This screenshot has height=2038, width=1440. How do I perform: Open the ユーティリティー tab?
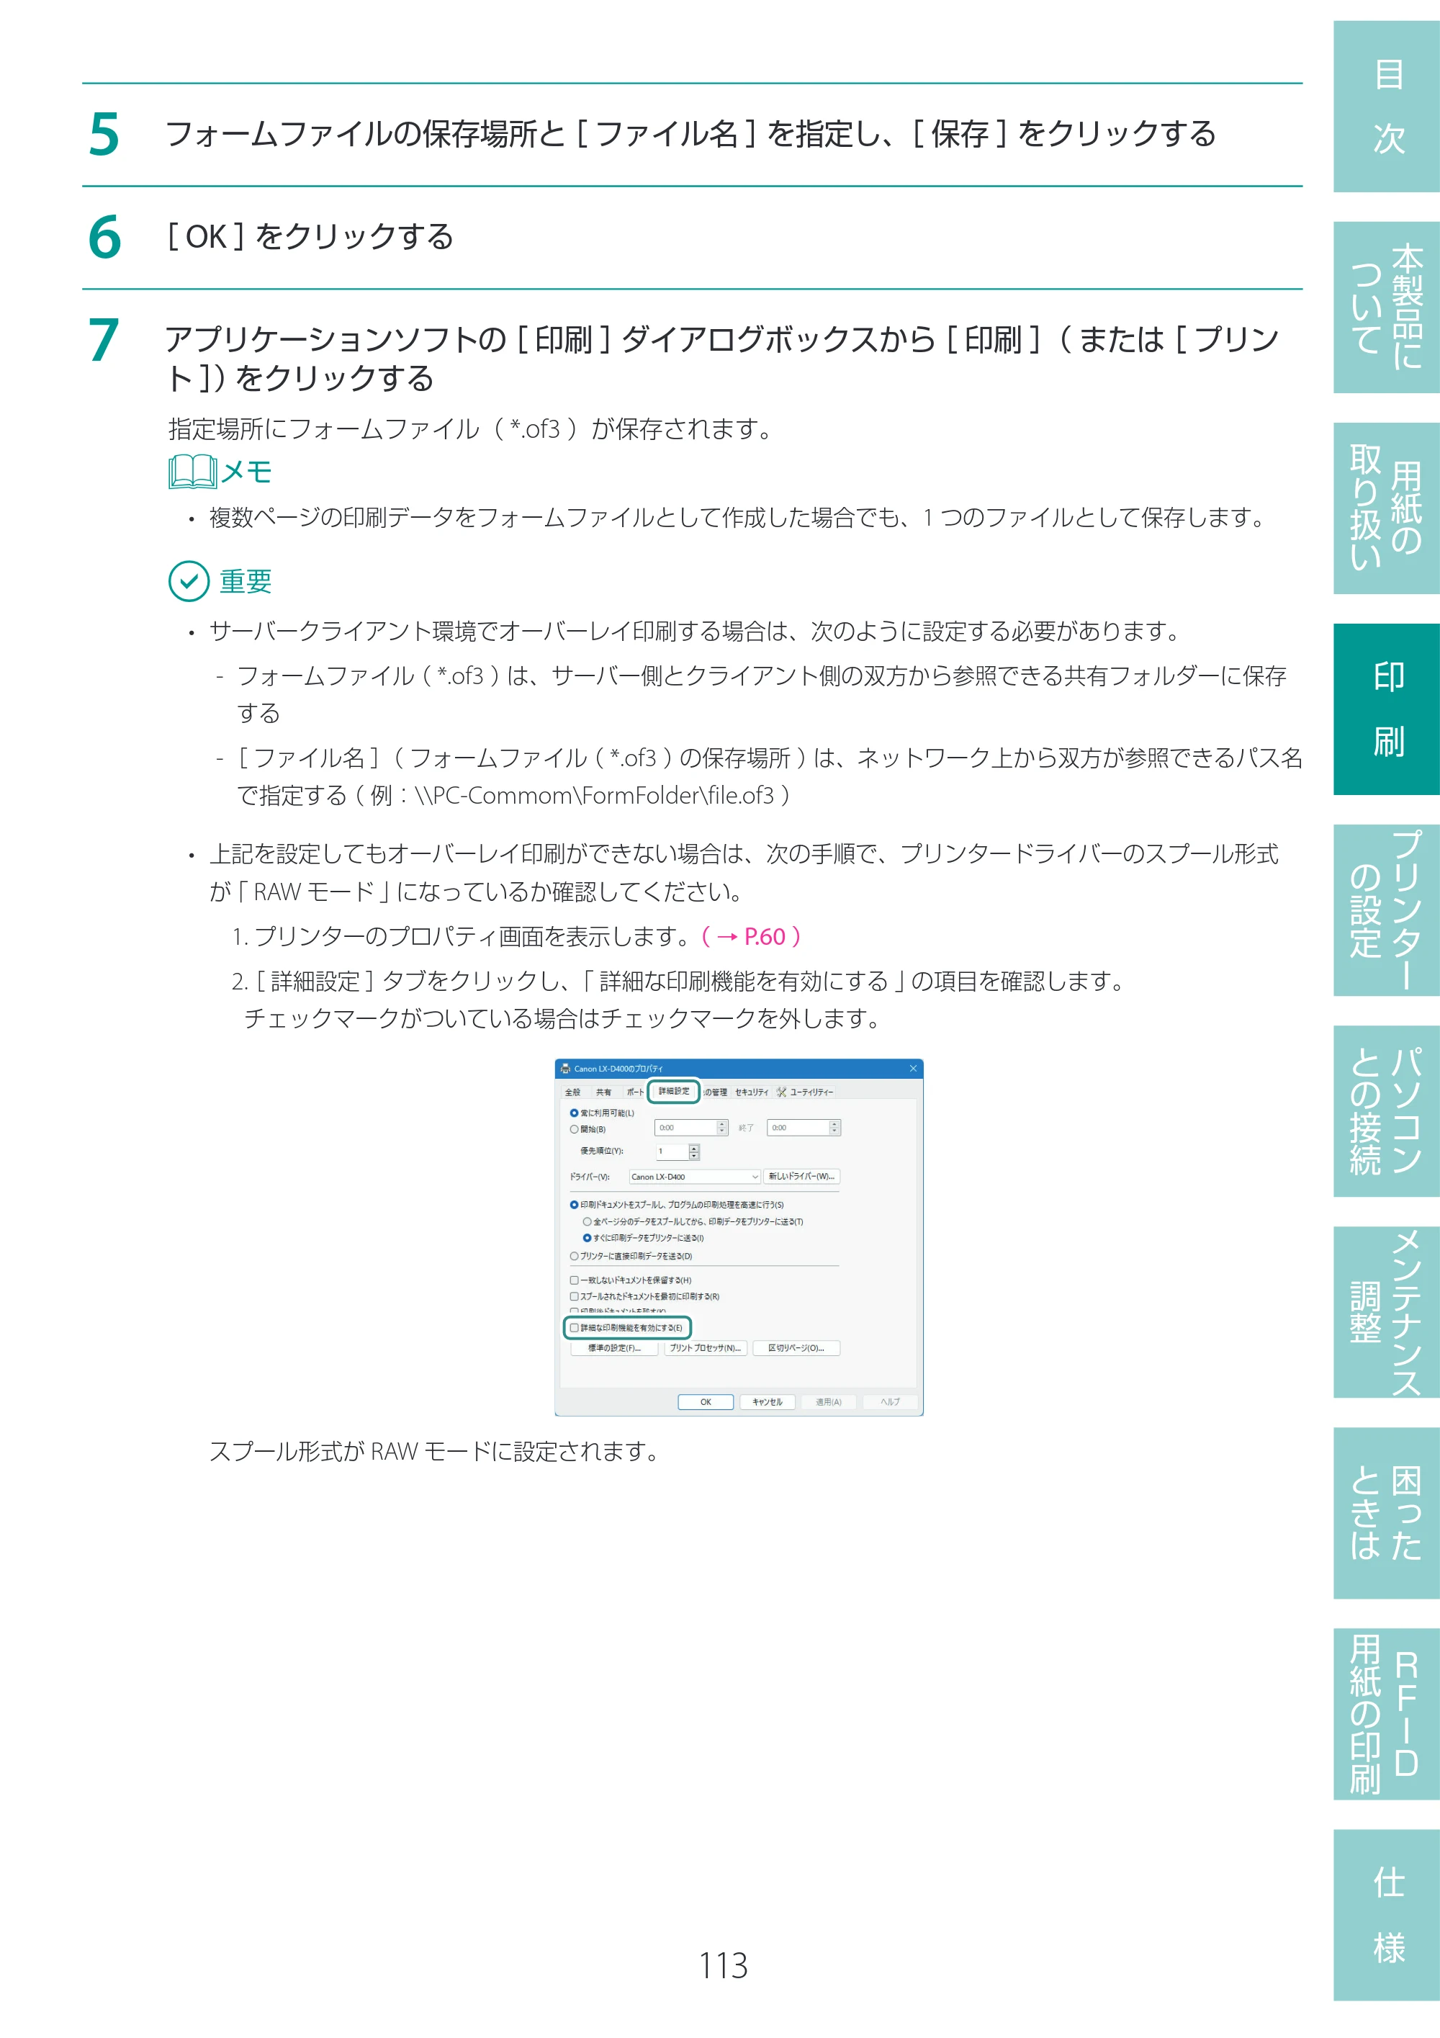pos(806,1092)
